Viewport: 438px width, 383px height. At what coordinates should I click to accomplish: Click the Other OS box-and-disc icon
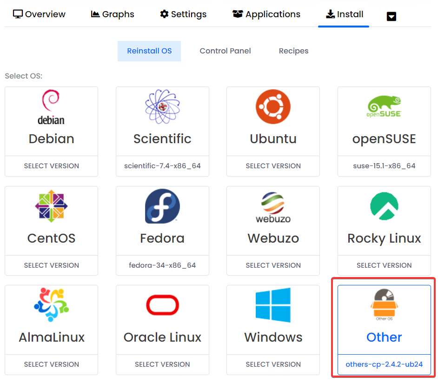tap(384, 304)
